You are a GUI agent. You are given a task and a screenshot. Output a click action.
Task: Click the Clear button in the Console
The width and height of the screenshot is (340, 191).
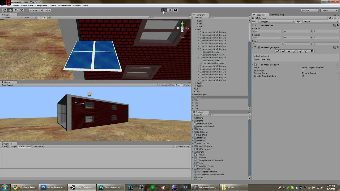[4, 146]
